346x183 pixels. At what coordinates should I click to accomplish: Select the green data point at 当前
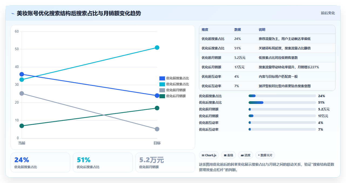[x=22, y=126]
